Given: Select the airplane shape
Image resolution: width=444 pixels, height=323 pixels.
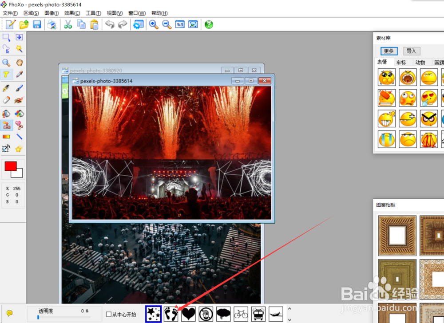Looking at the screenshot, I should click(x=276, y=314).
